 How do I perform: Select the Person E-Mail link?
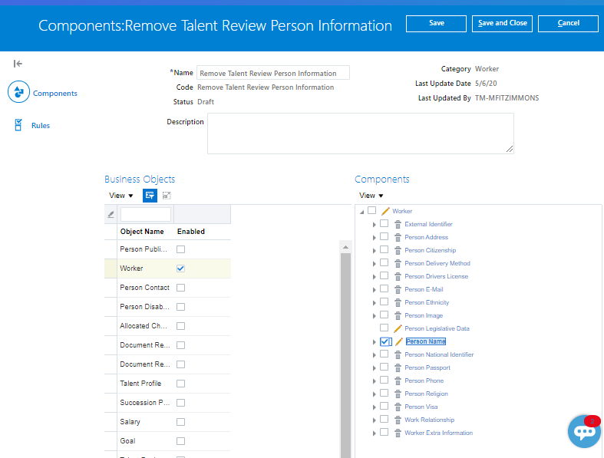[424, 290]
